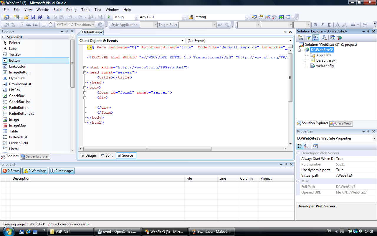
Task: Click the Windows Start button
Action: pyautogui.click(x=8, y=231)
